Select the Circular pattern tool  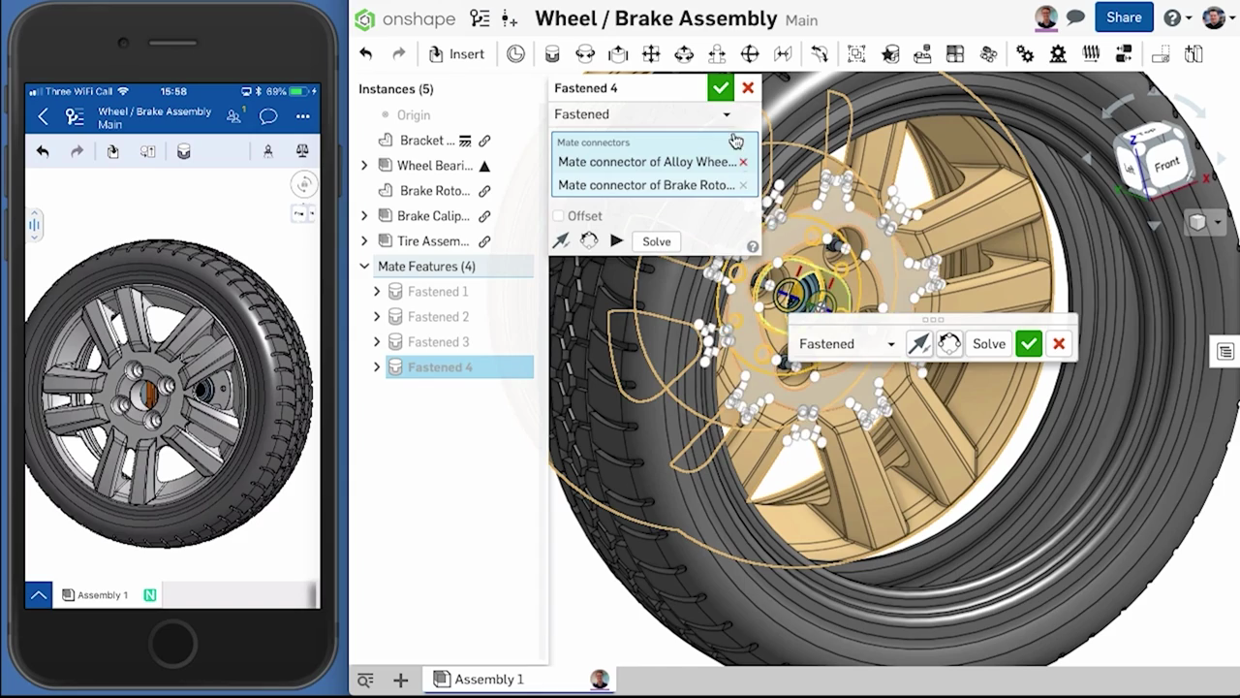[988, 54]
